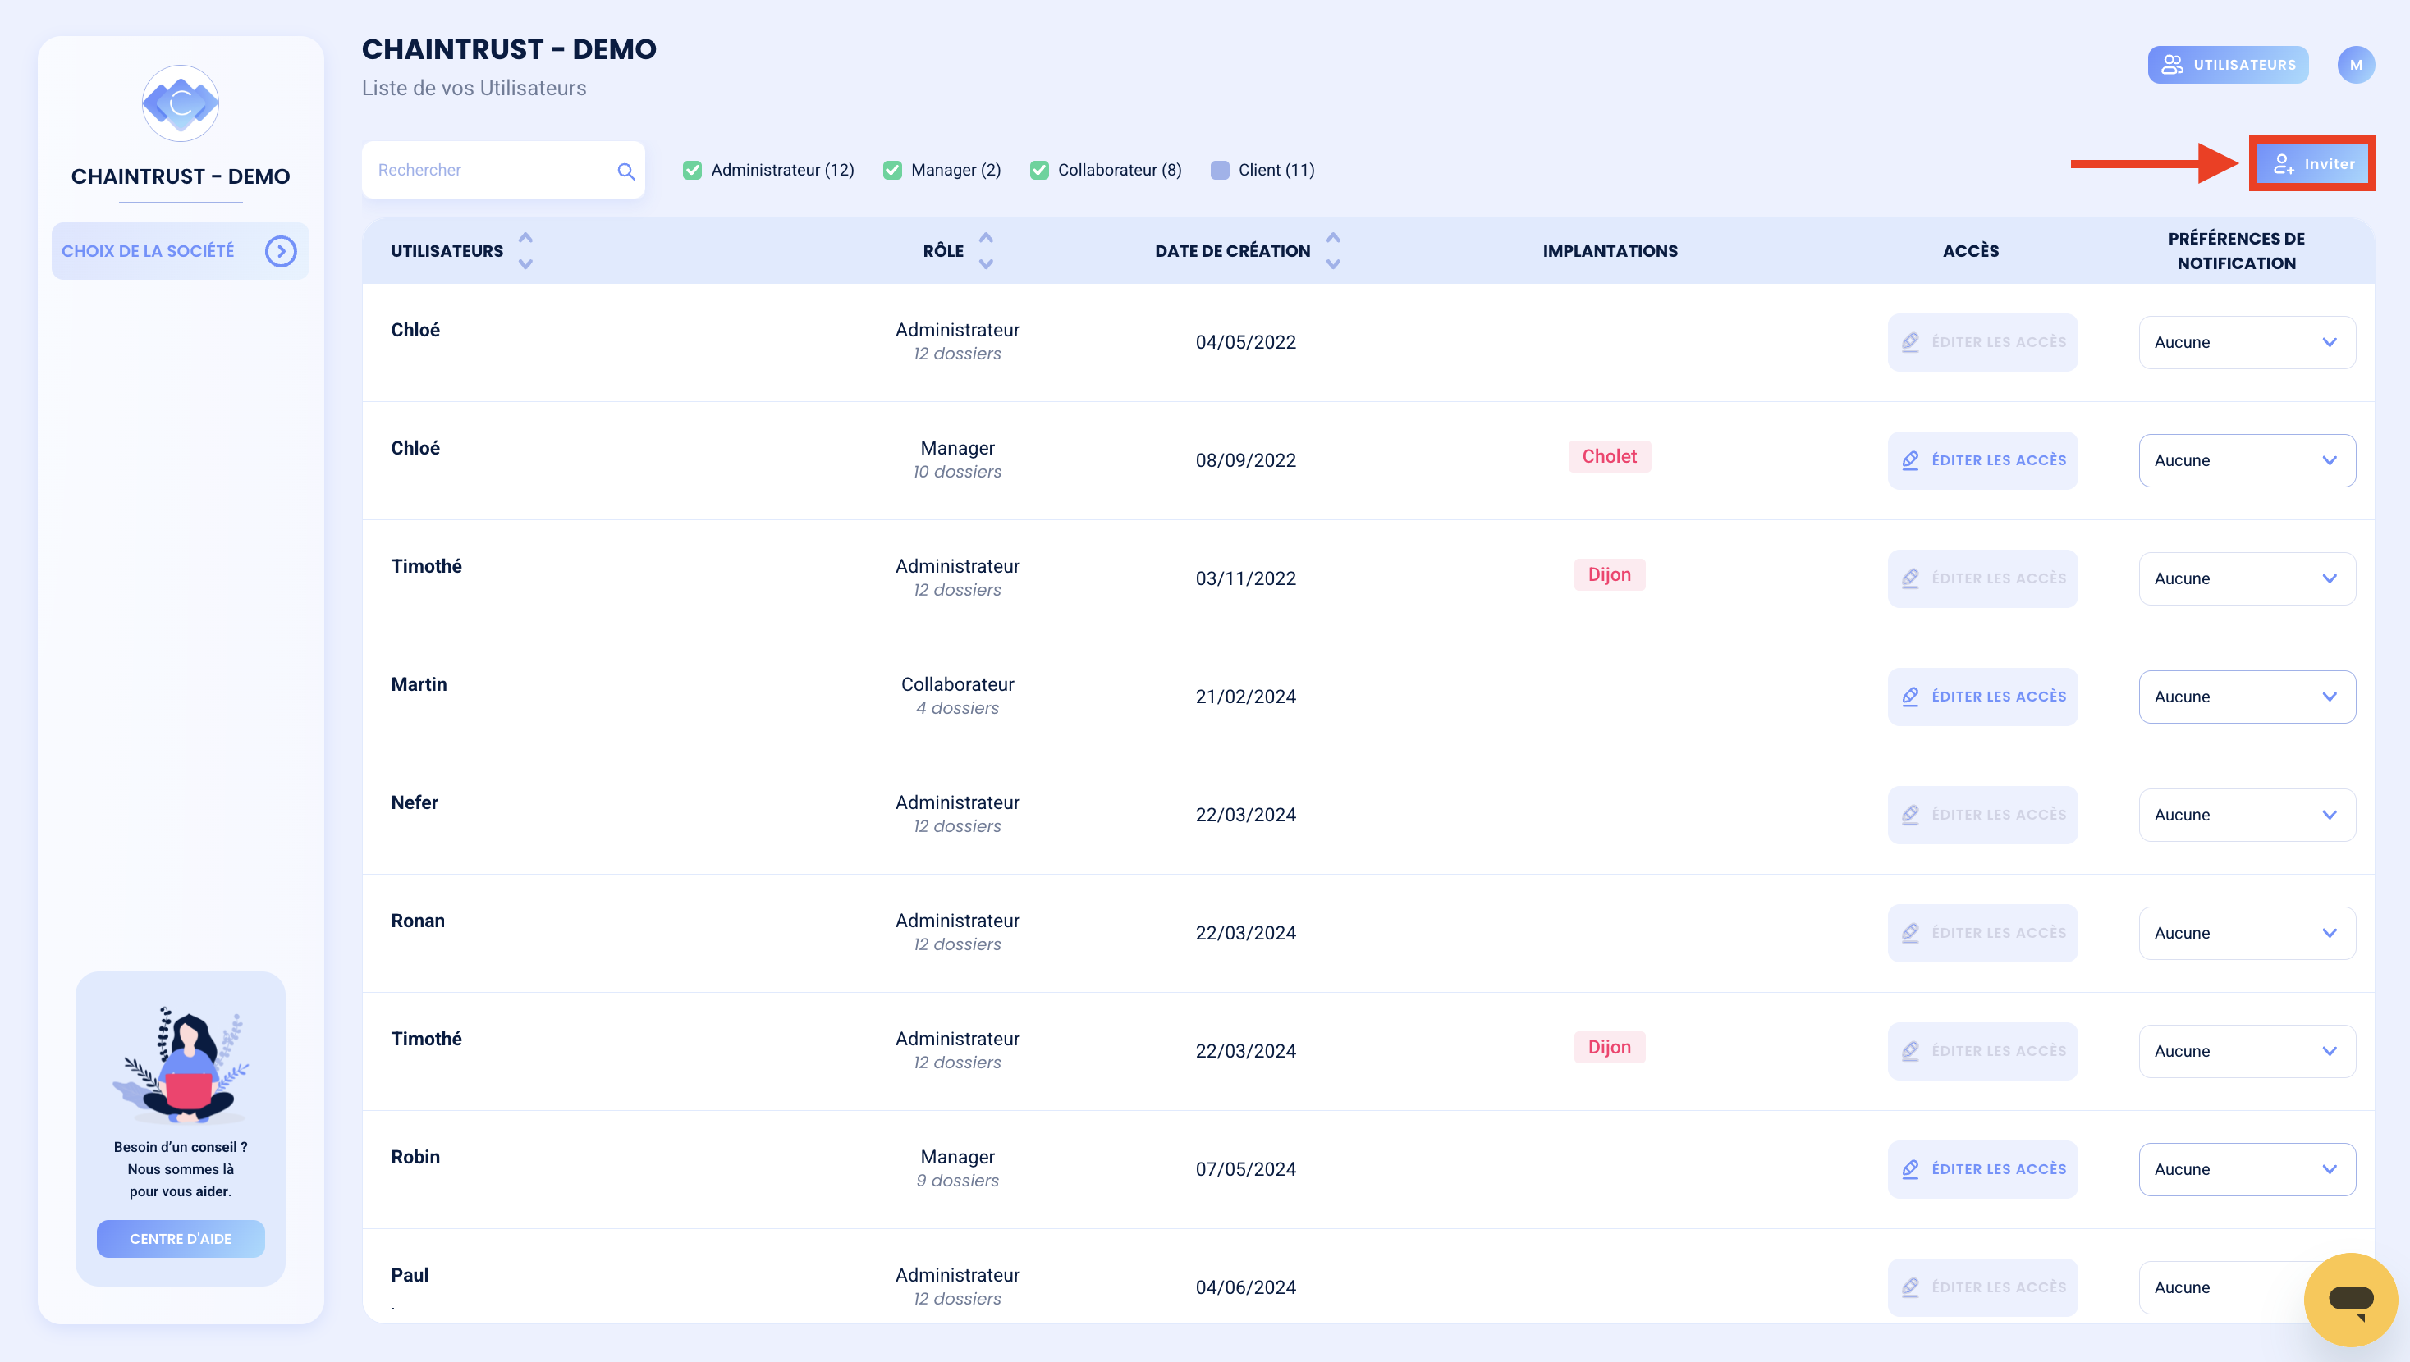This screenshot has height=1362, width=2410.
Task: Click Dijon tag for Timothé 03/11/2022
Action: pos(1609,574)
